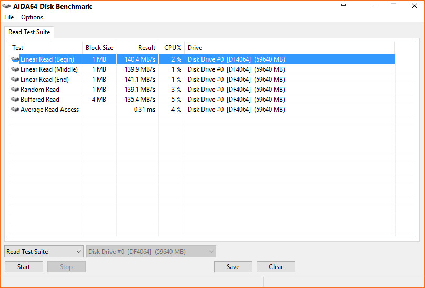Click the AIDA64 disk icon in title bar
425x288 pixels.
(x=6, y=6)
